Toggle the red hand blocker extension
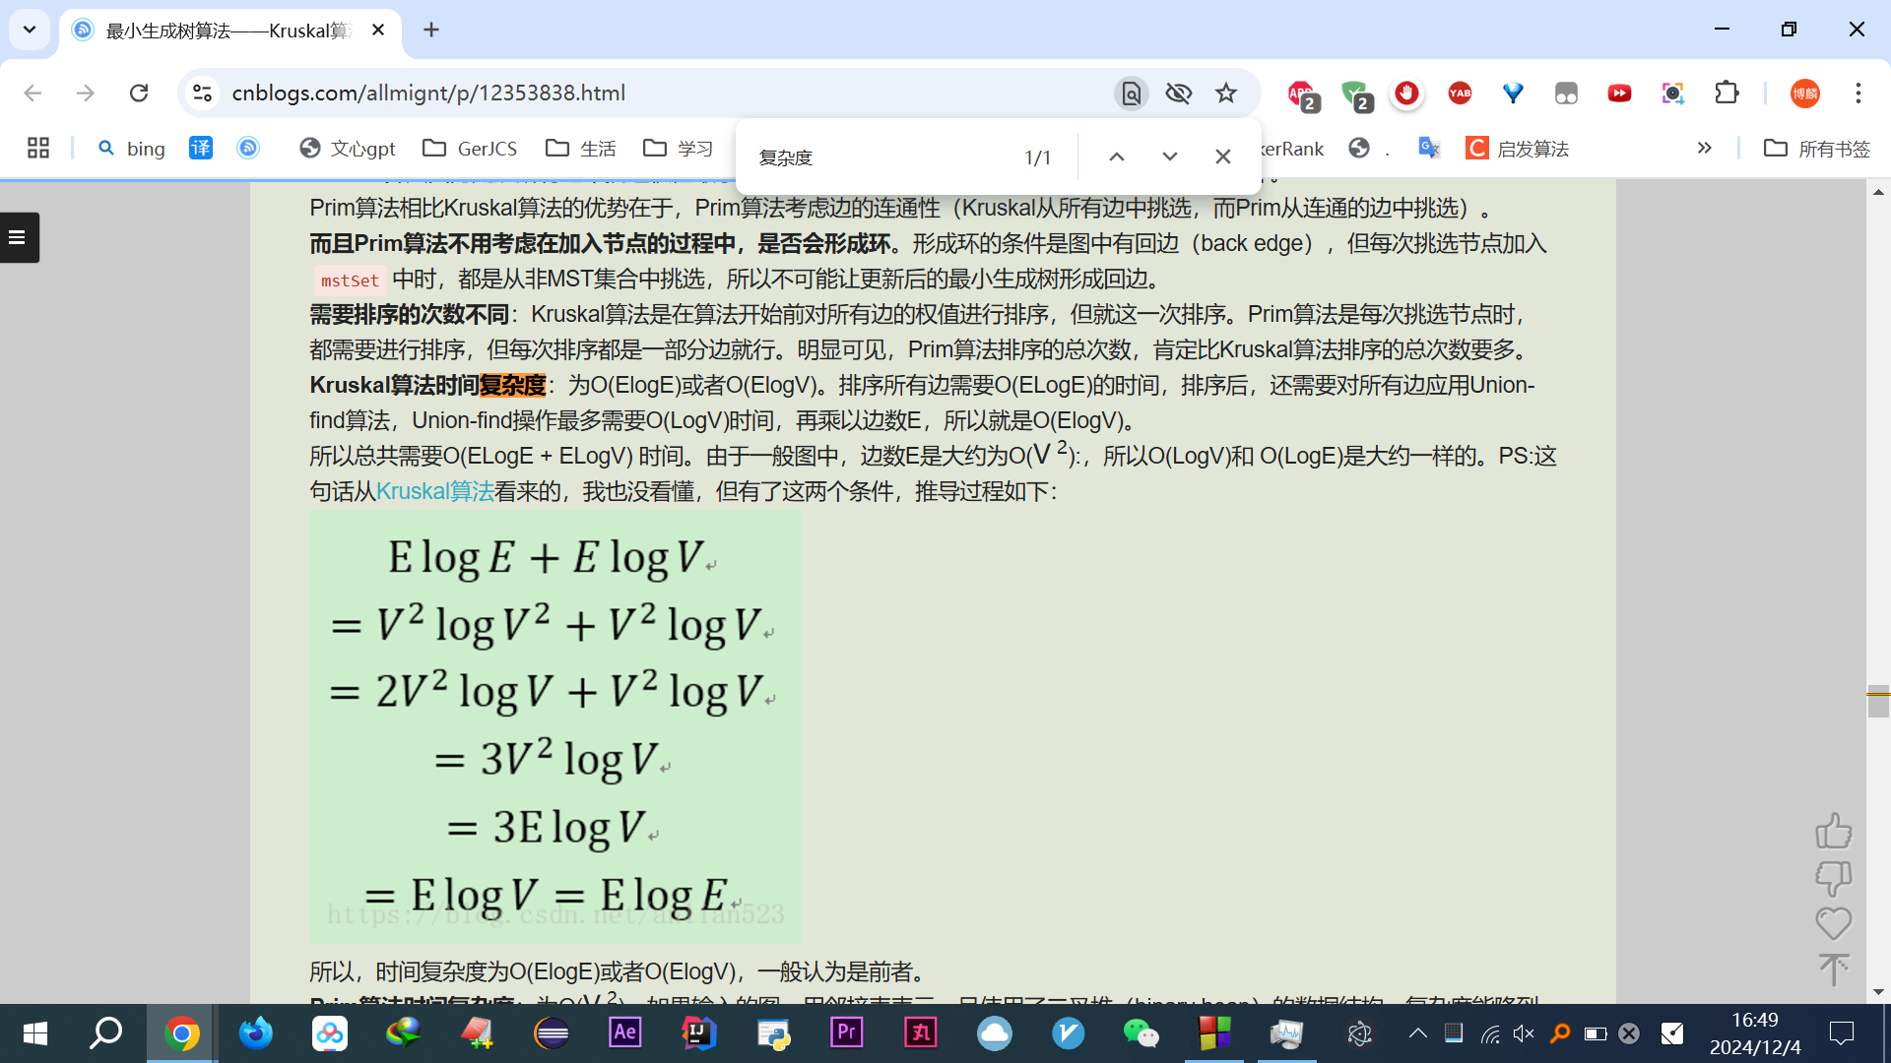Viewport: 1891px width, 1063px height. [x=1406, y=93]
